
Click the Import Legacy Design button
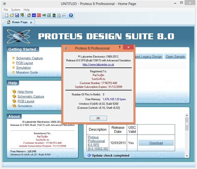click(x=149, y=56)
